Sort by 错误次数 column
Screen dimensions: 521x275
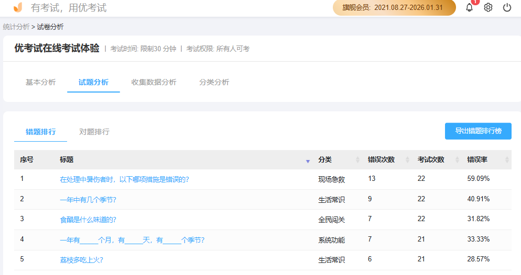tap(407, 160)
